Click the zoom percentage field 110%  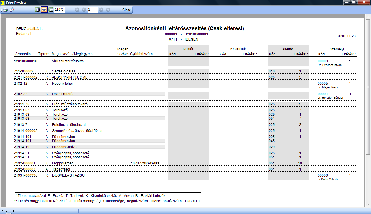(59, 10)
